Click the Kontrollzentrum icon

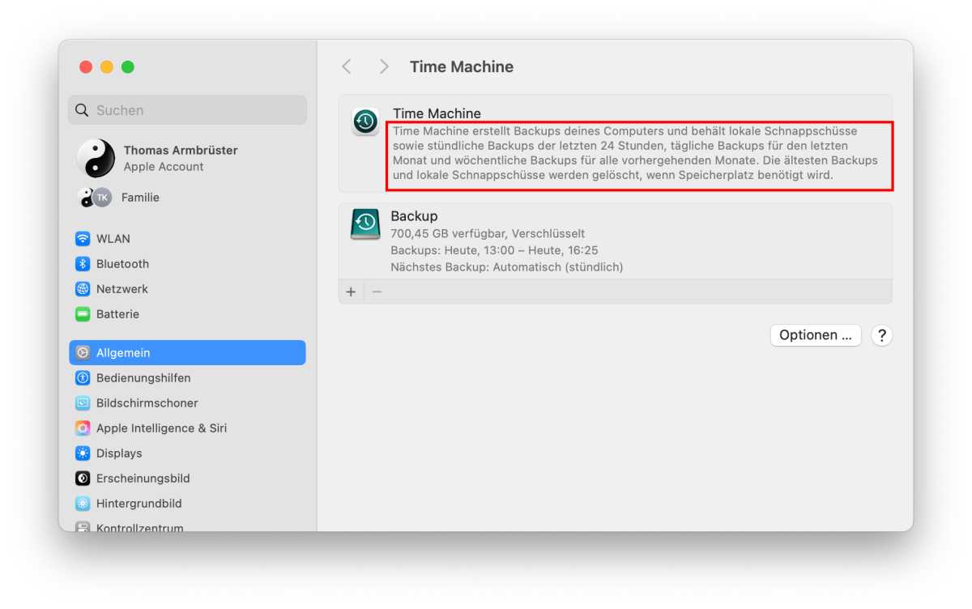(83, 527)
